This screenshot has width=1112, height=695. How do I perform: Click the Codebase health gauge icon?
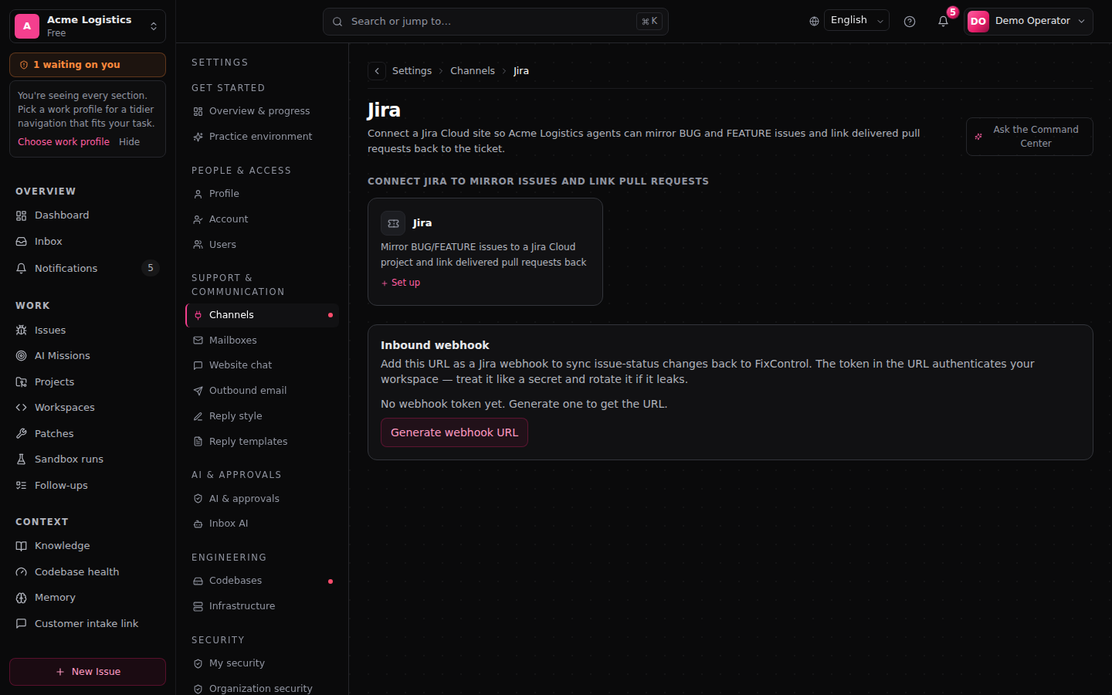point(22,572)
